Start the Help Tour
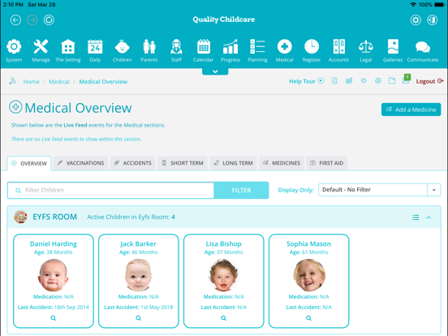This screenshot has height=336, width=448. tap(306, 81)
